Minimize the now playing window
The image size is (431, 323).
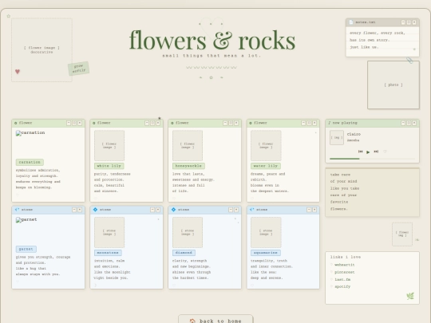click(x=403, y=123)
